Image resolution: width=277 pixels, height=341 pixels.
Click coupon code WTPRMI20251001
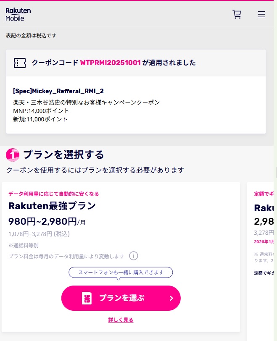pyautogui.click(x=110, y=63)
